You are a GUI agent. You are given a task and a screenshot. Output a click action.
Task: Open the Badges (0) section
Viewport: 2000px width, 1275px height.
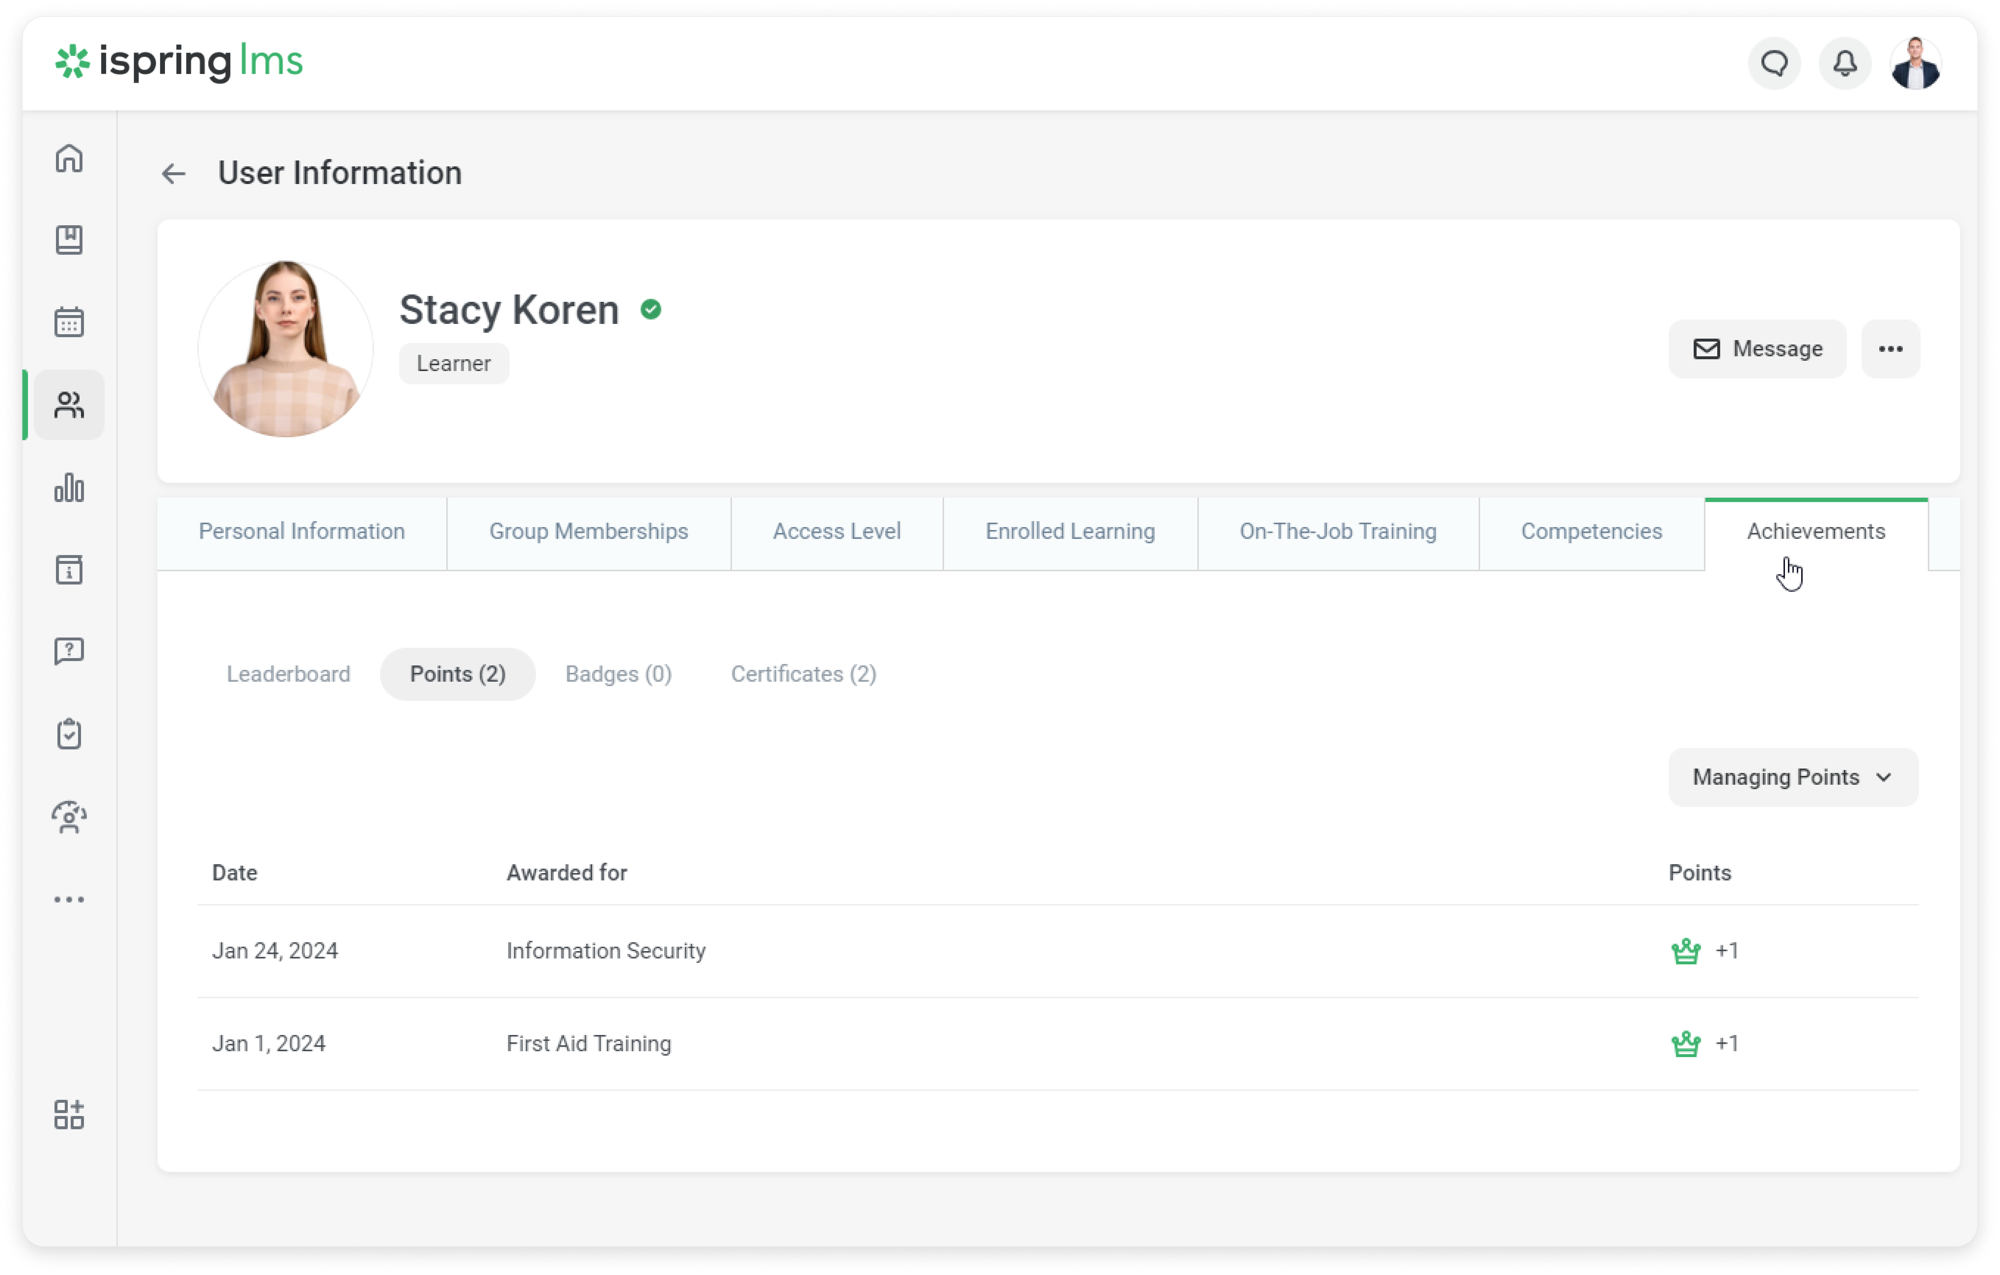[618, 674]
